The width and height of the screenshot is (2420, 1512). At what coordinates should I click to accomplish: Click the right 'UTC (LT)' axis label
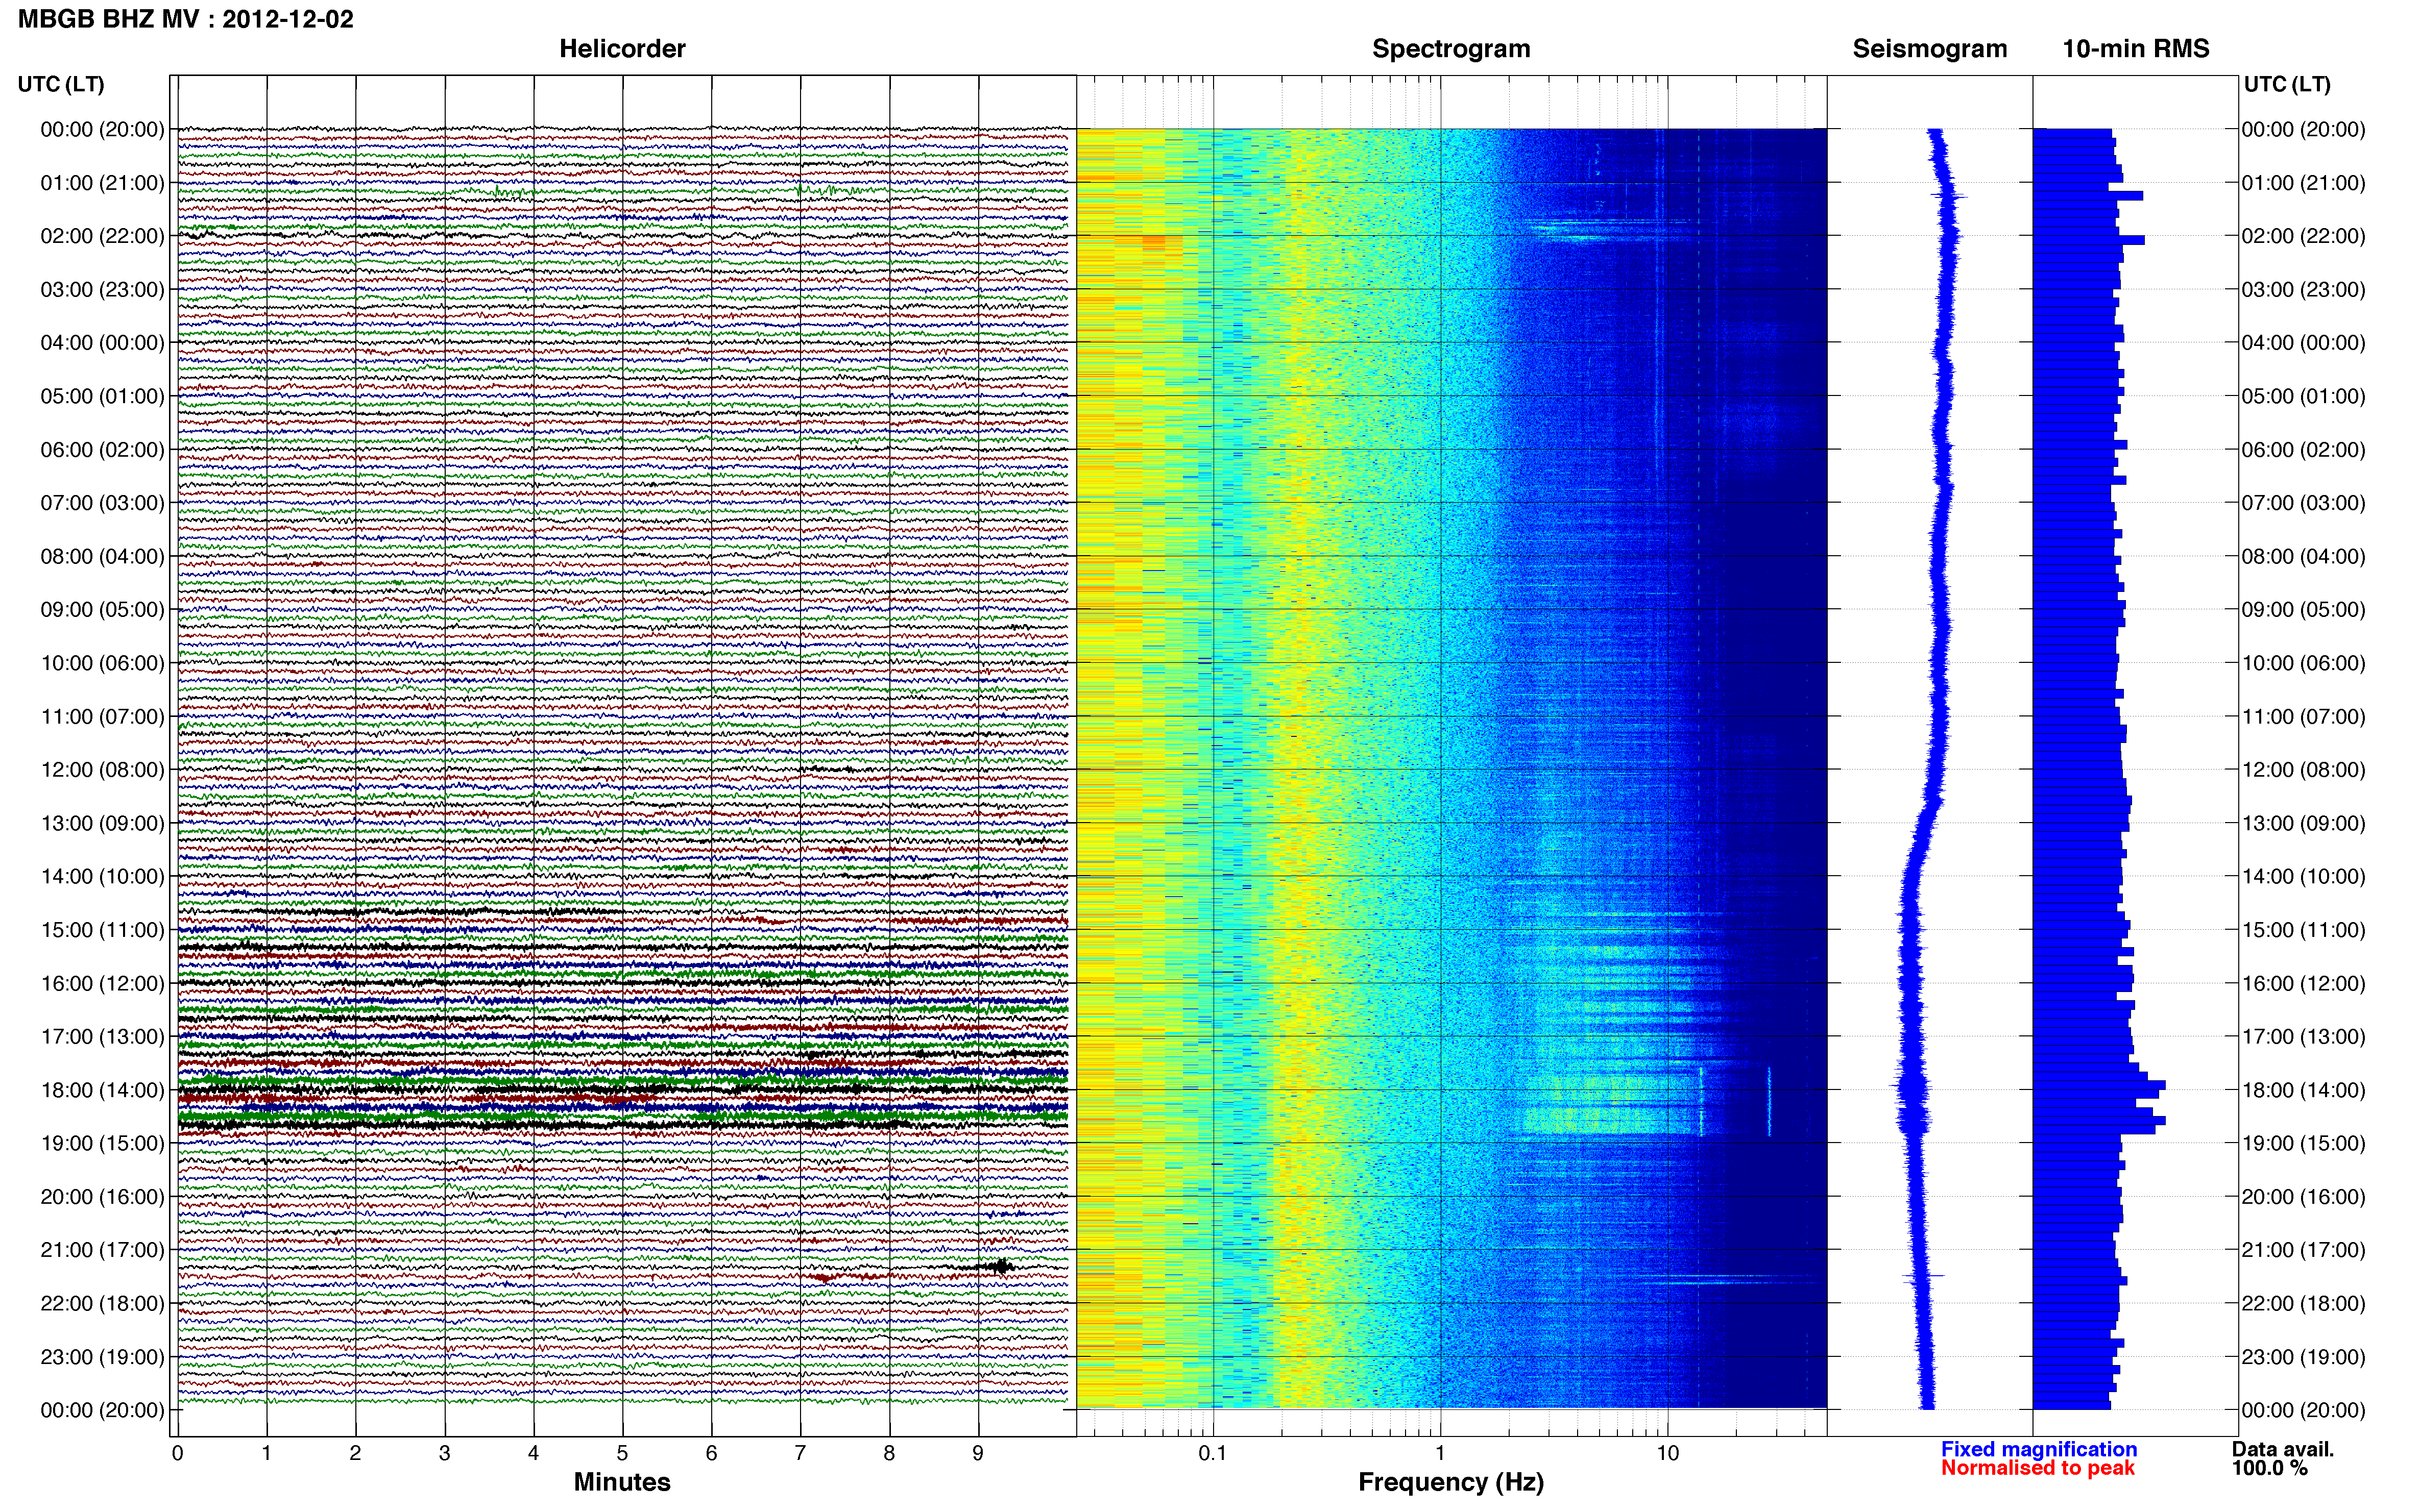coord(2287,84)
